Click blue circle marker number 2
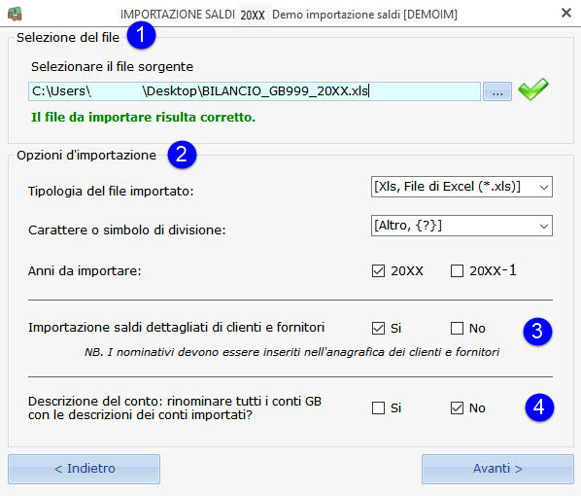581x496 pixels. point(182,155)
